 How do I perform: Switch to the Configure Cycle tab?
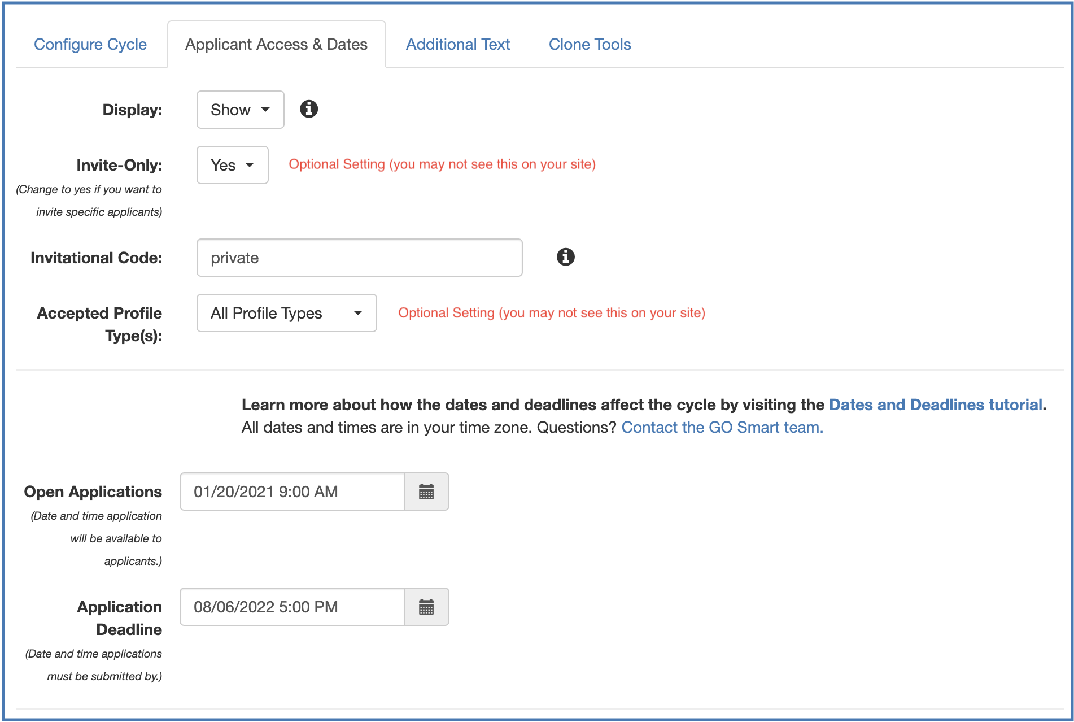click(x=90, y=44)
